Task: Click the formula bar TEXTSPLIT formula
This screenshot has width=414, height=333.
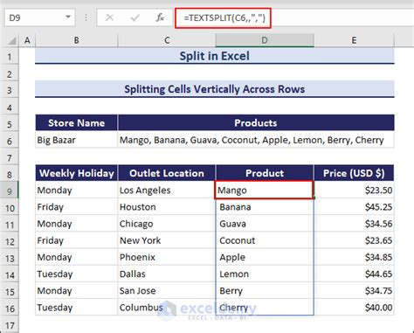Action: coord(224,18)
